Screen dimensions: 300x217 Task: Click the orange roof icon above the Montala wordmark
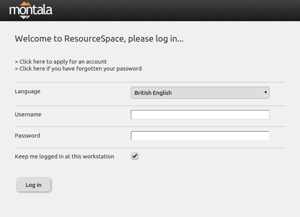(x=25, y=3)
